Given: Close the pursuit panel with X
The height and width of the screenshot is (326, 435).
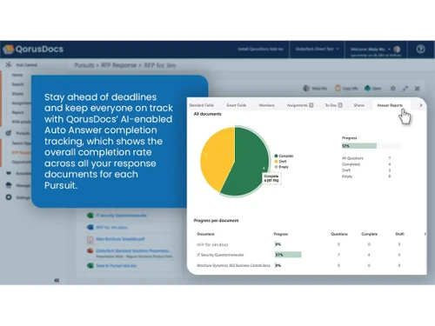Looking at the screenshot, I should coord(418,88).
